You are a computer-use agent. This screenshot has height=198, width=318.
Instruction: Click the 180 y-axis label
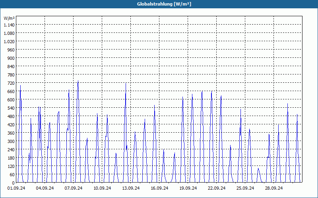[11, 158]
